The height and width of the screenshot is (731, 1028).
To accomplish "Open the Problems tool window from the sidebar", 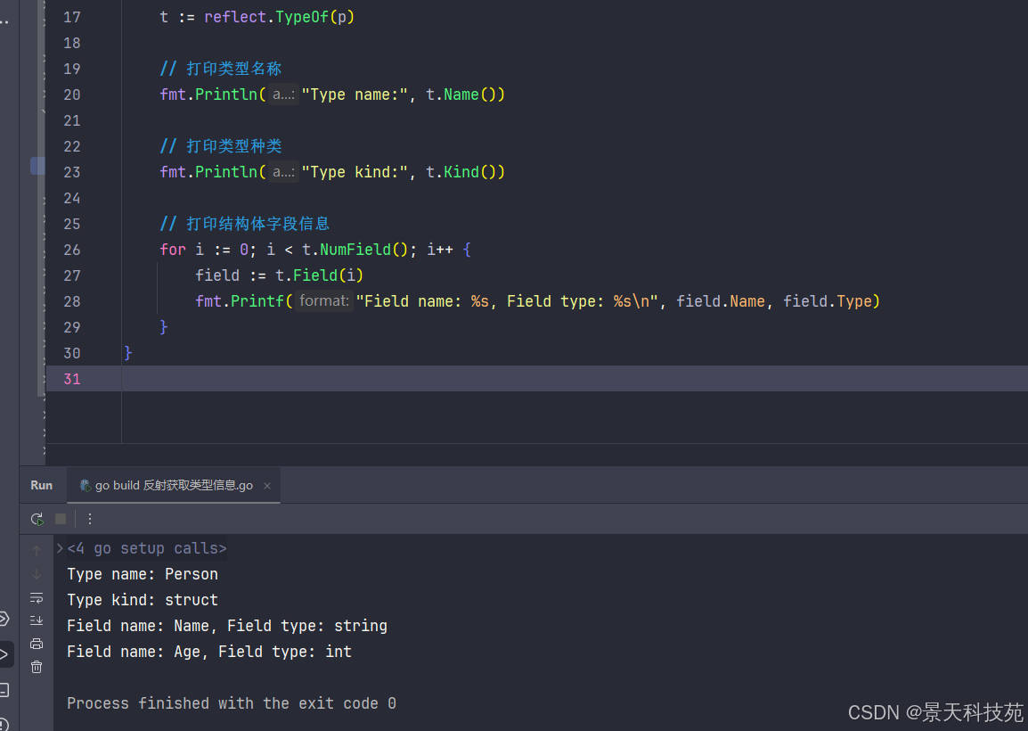I will pyautogui.click(x=4, y=723).
